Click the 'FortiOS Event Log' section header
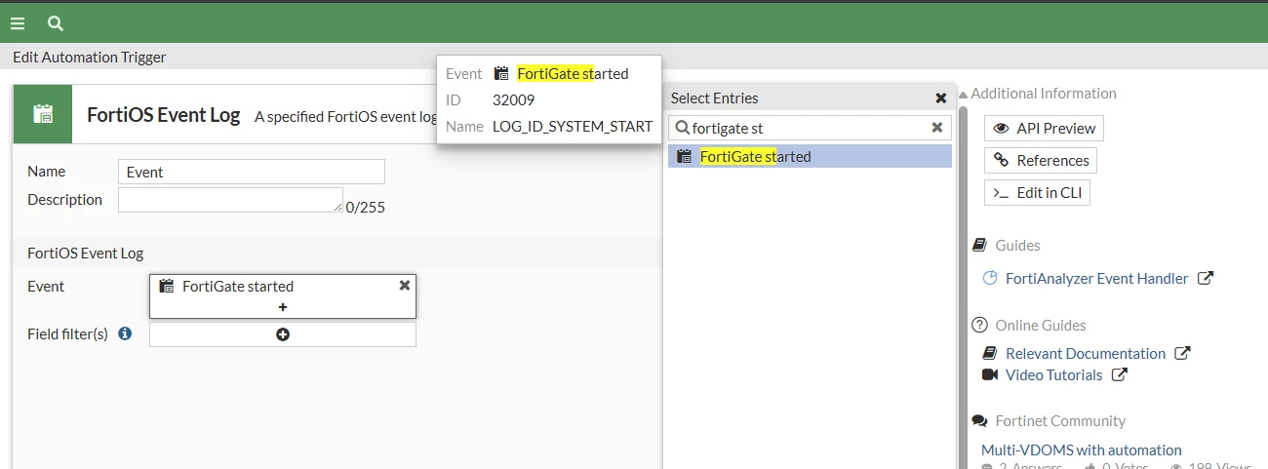This screenshot has width=1268, height=469. pyautogui.click(x=86, y=253)
